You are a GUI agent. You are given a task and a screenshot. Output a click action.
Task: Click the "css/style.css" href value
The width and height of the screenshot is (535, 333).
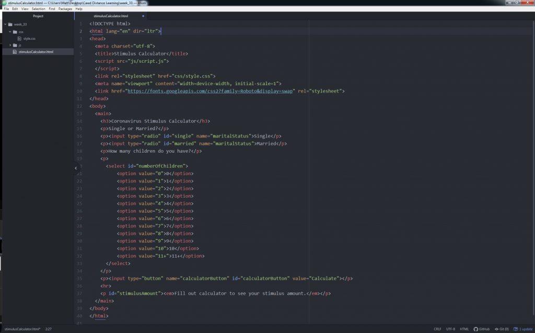[192, 76]
